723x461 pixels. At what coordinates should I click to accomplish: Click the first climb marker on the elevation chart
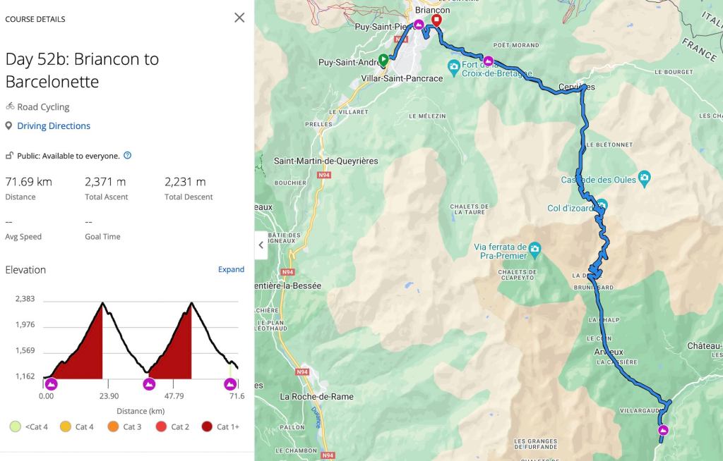coord(51,384)
